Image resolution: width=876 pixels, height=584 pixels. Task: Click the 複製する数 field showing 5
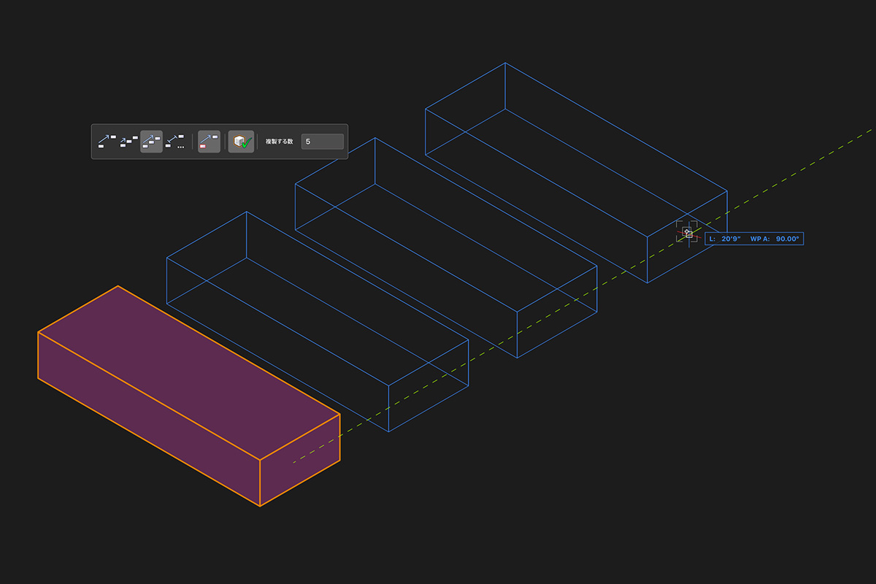pos(322,141)
